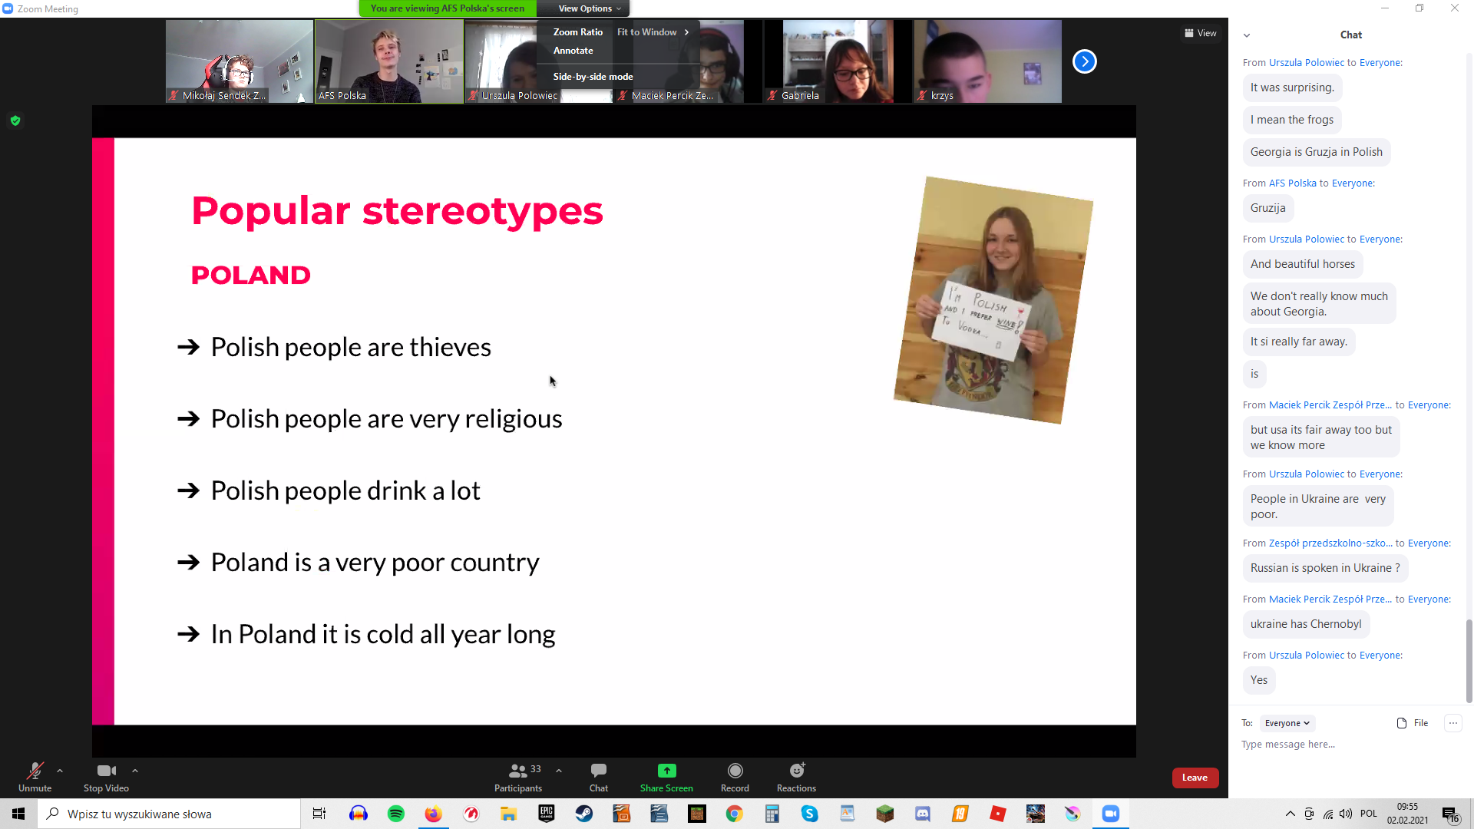Select Mikołaj Sendek video thumbnail
Viewport: 1474px width, 829px height.
[240, 61]
